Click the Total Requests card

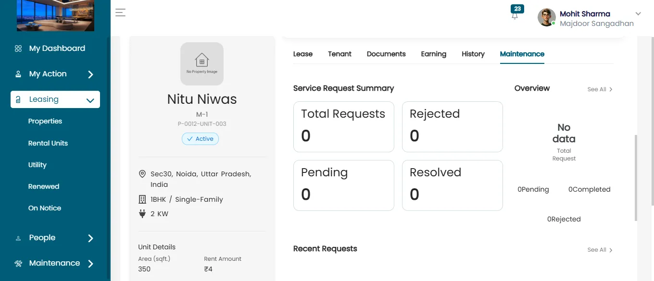[x=344, y=127]
